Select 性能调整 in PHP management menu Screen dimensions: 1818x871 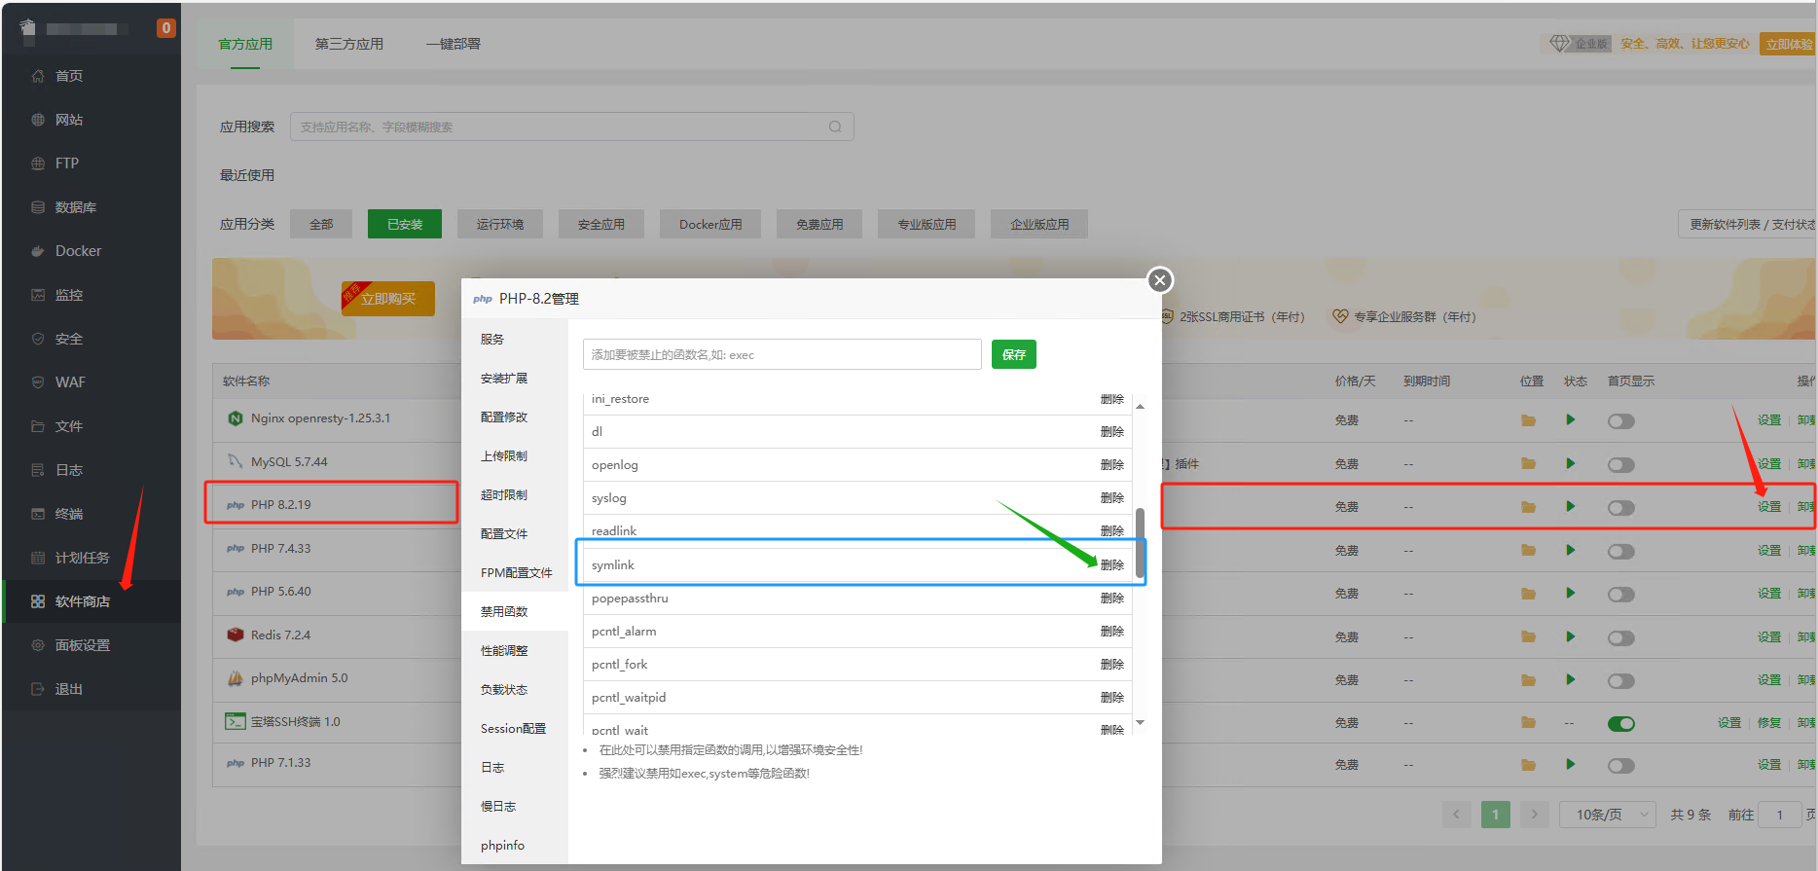pyautogui.click(x=504, y=651)
